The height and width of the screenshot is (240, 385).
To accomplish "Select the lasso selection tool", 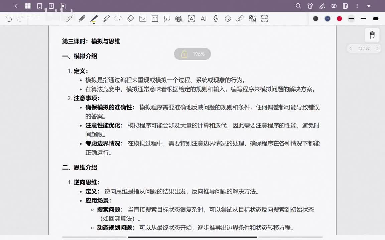I will [x=118, y=19].
